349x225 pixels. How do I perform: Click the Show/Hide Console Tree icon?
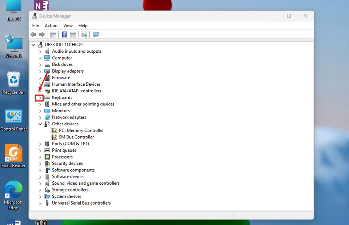tap(53, 35)
